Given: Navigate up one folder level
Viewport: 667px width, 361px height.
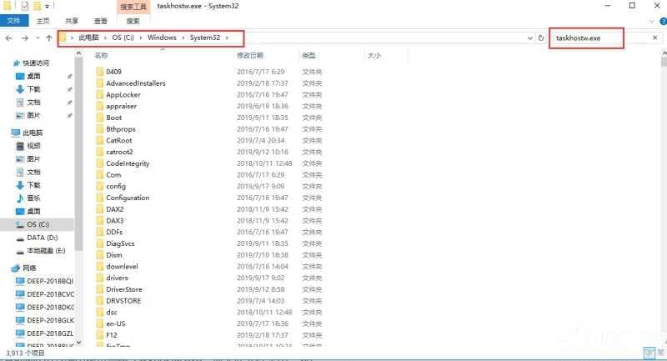Looking at the screenshot, I should 49,38.
